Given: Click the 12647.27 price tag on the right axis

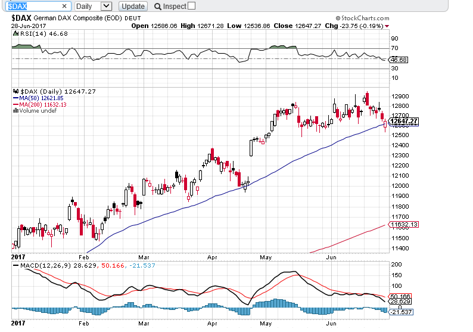Looking at the screenshot, I should click(404, 122).
